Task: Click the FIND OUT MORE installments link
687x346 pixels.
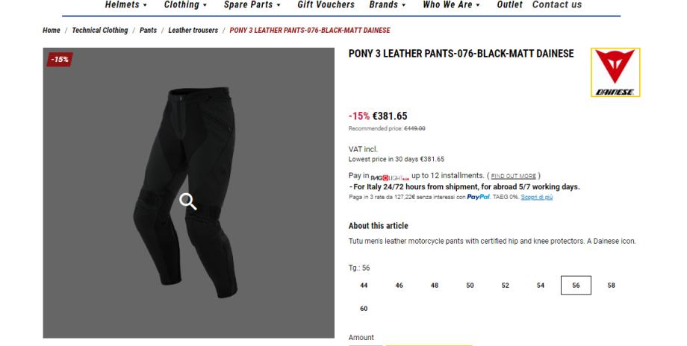Action: 512,176
